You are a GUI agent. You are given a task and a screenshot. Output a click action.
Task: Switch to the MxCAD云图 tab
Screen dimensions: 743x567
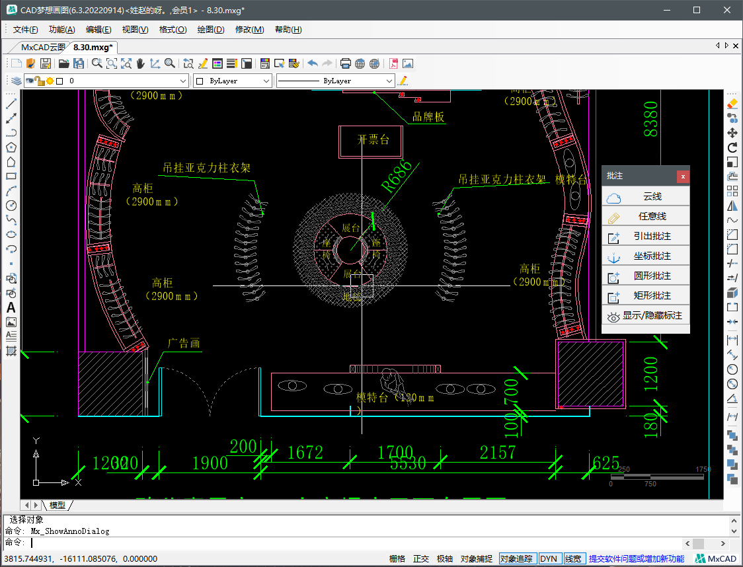[x=42, y=48]
